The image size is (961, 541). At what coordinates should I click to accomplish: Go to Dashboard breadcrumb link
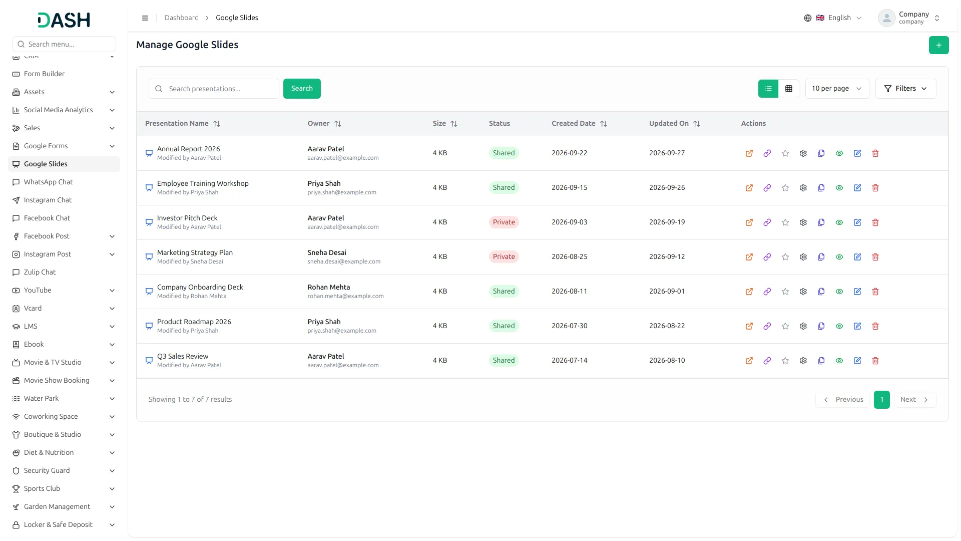[181, 18]
